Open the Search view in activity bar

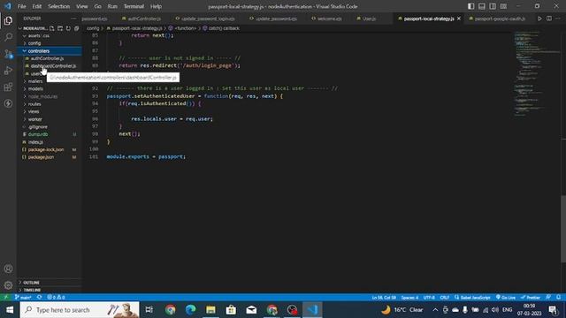(8, 37)
